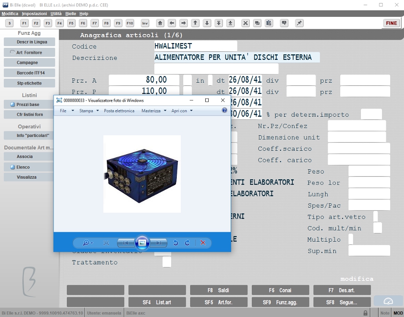The image size is (404, 317).
Task: Click the scissors cut icon in toolbar
Action: pos(245,23)
